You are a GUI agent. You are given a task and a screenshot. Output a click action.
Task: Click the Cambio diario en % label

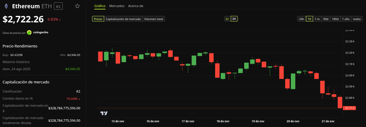(x=18, y=99)
